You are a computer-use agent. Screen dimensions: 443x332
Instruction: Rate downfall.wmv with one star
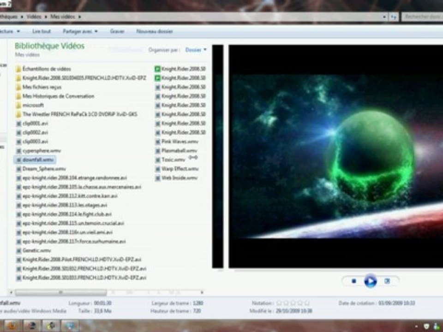(279, 303)
